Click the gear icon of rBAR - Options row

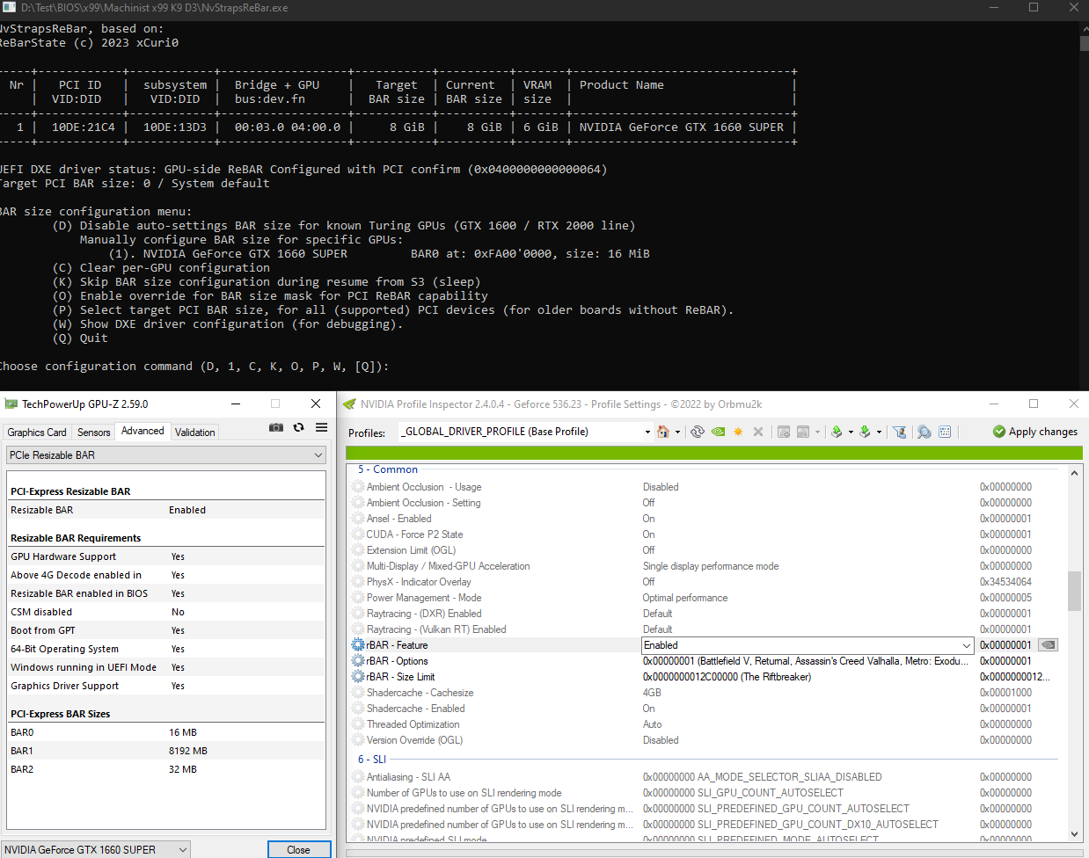click(358, 661)
